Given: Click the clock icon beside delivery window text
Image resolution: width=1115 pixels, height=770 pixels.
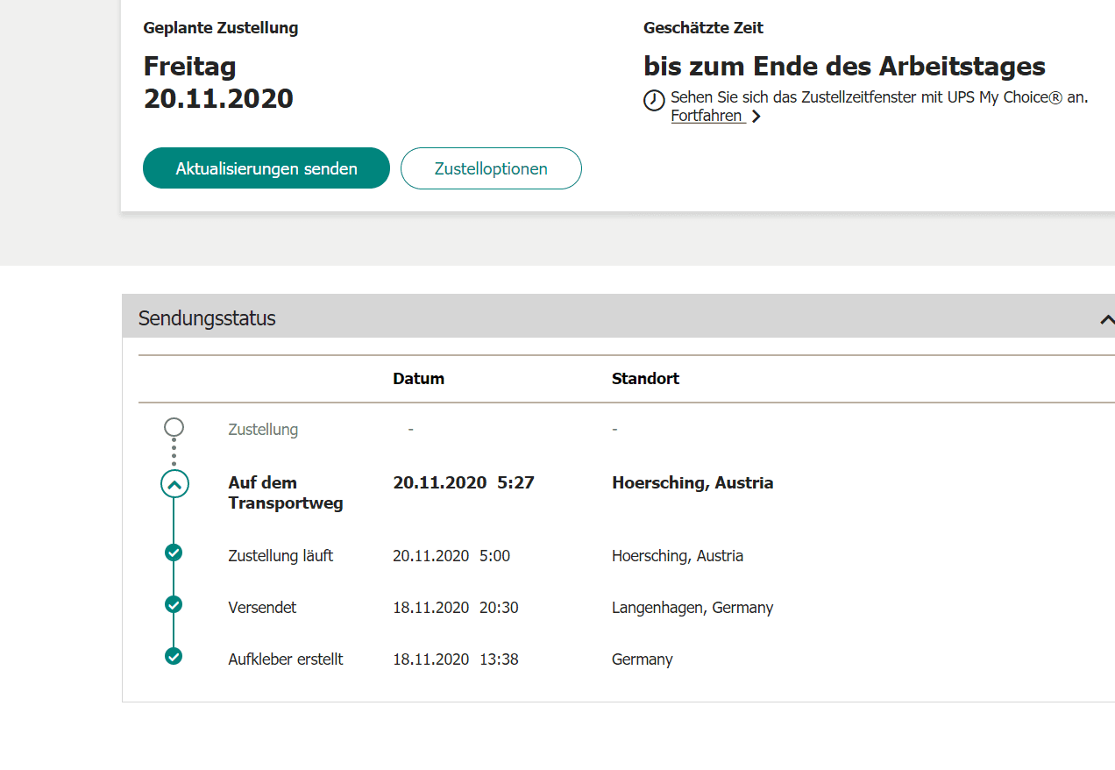Looking at the screenshot, I should [654, 101].
